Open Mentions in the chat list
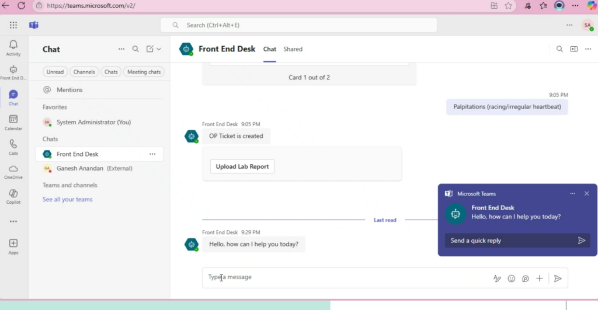598x310 pixels. point(99,89)
